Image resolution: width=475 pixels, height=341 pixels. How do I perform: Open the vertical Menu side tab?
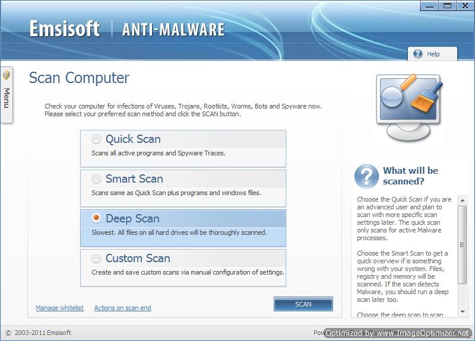(7, 95)
